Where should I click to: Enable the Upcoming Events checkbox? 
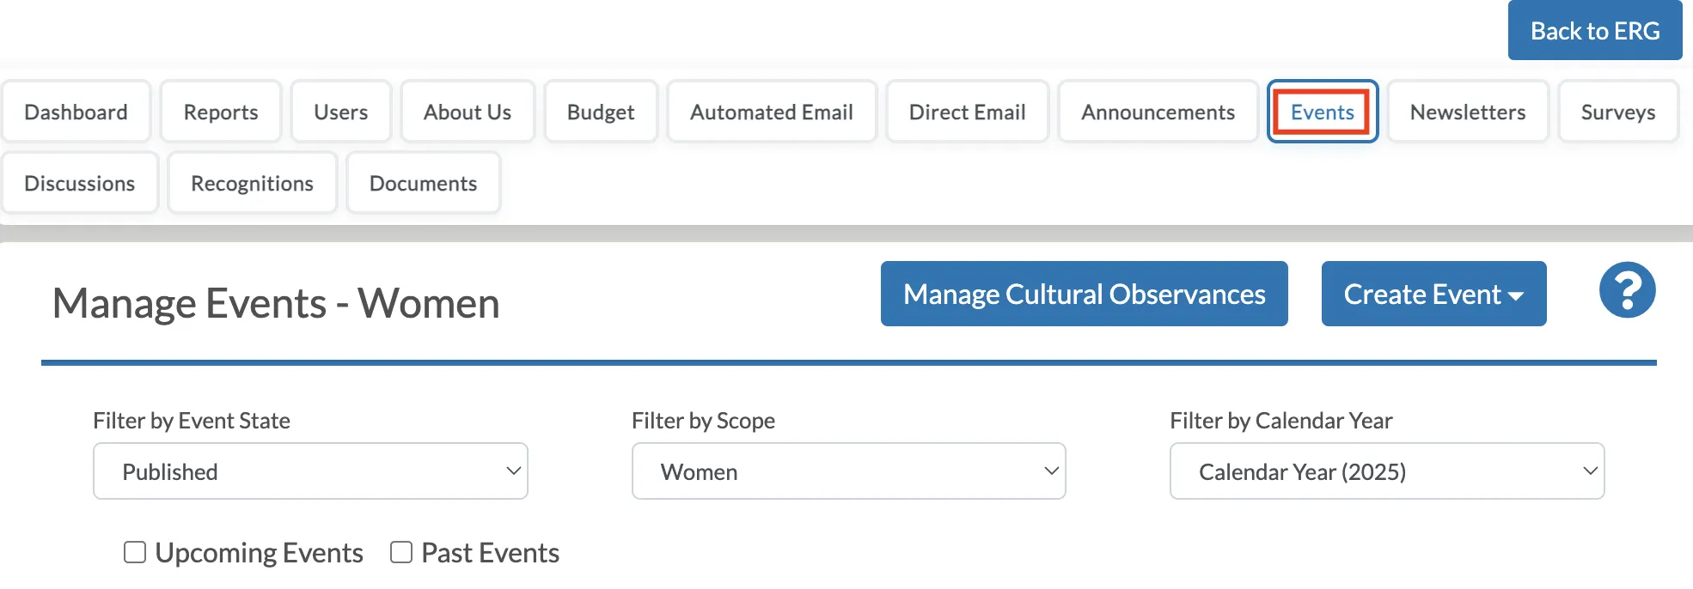click(135, 552)
